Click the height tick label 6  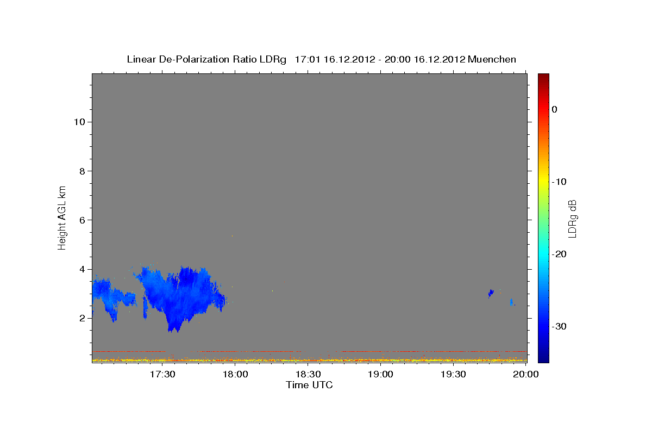[x=81, y=220]
